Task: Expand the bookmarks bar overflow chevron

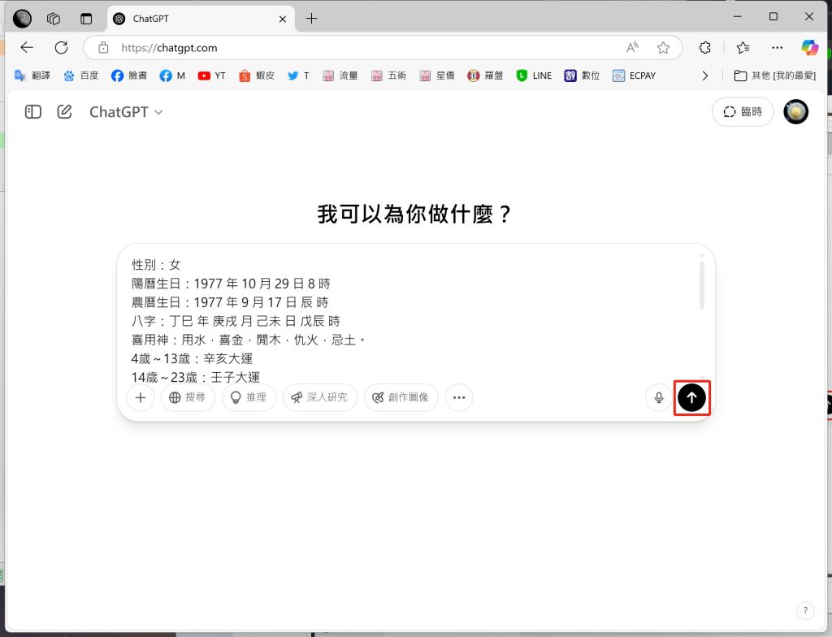Action: pos(704,76)
